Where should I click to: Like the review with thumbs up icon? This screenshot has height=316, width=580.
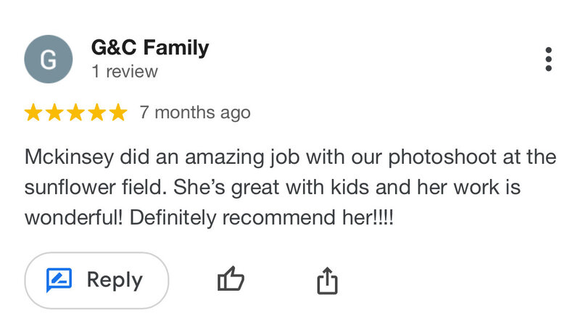(231, 279)
